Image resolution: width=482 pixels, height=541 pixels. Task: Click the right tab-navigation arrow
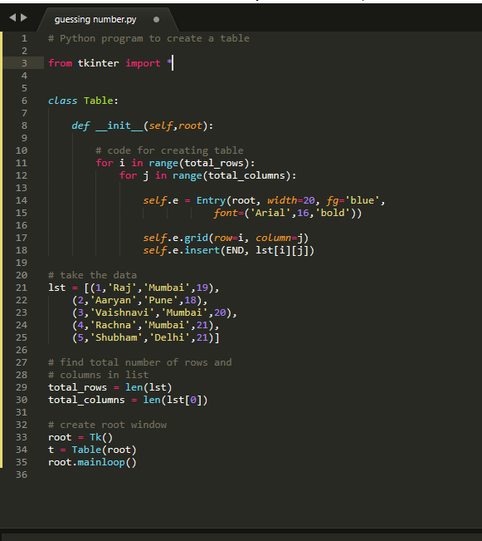(x=24, y=17)
